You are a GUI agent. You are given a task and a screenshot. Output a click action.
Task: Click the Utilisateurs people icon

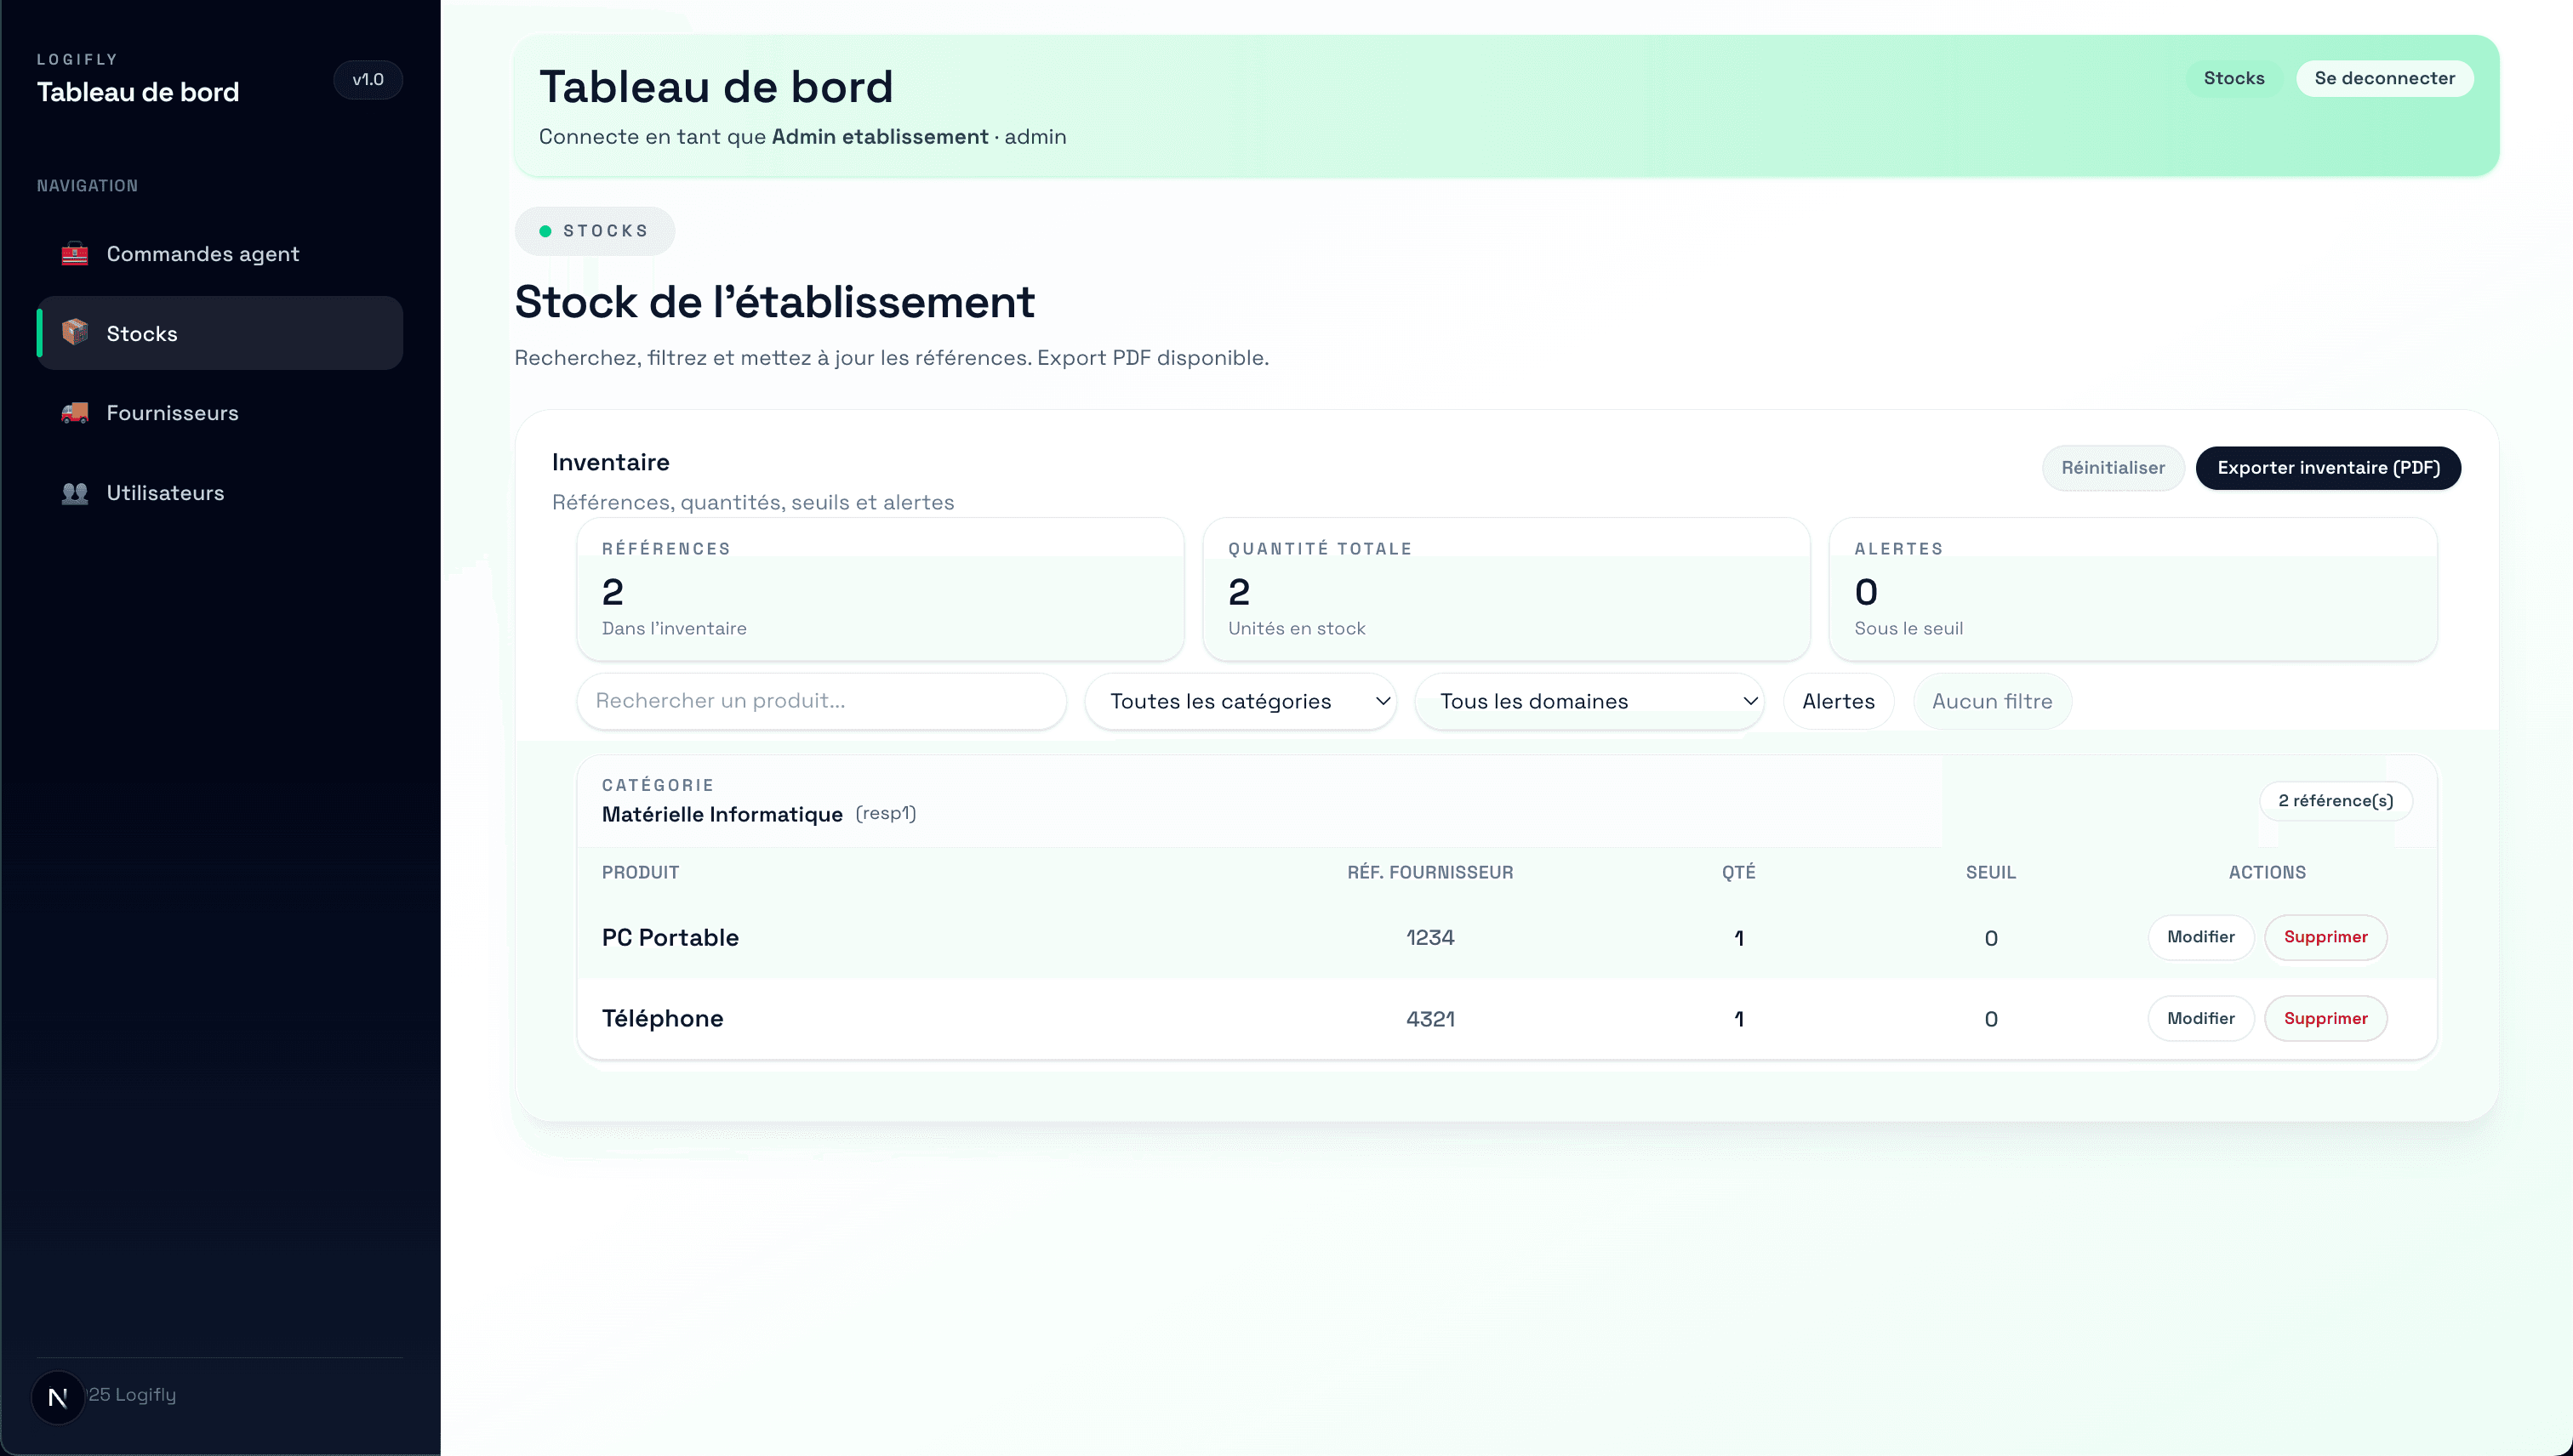click(x=74, y=492)
